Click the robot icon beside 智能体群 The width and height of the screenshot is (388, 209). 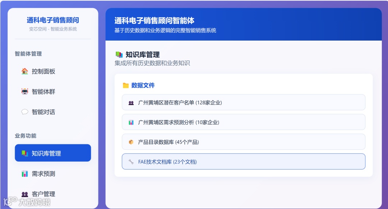(x=25, y=92)
